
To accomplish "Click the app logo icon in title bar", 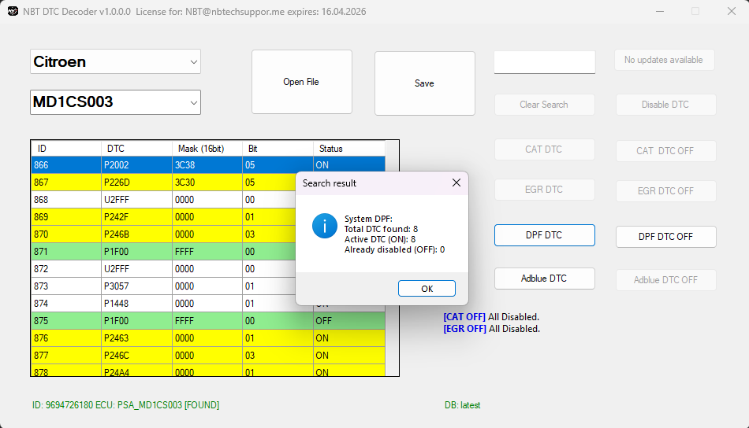I will point(13,12).
